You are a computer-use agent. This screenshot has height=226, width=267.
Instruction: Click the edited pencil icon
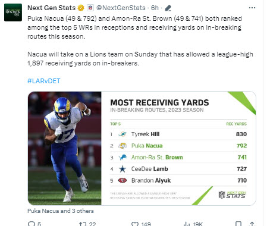pos(168,8)
